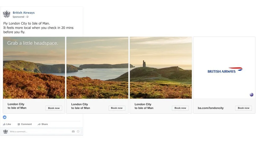Click Book now beside ba.com/londoncity
This screenshot has height=141, width=265.
[244, 108]
